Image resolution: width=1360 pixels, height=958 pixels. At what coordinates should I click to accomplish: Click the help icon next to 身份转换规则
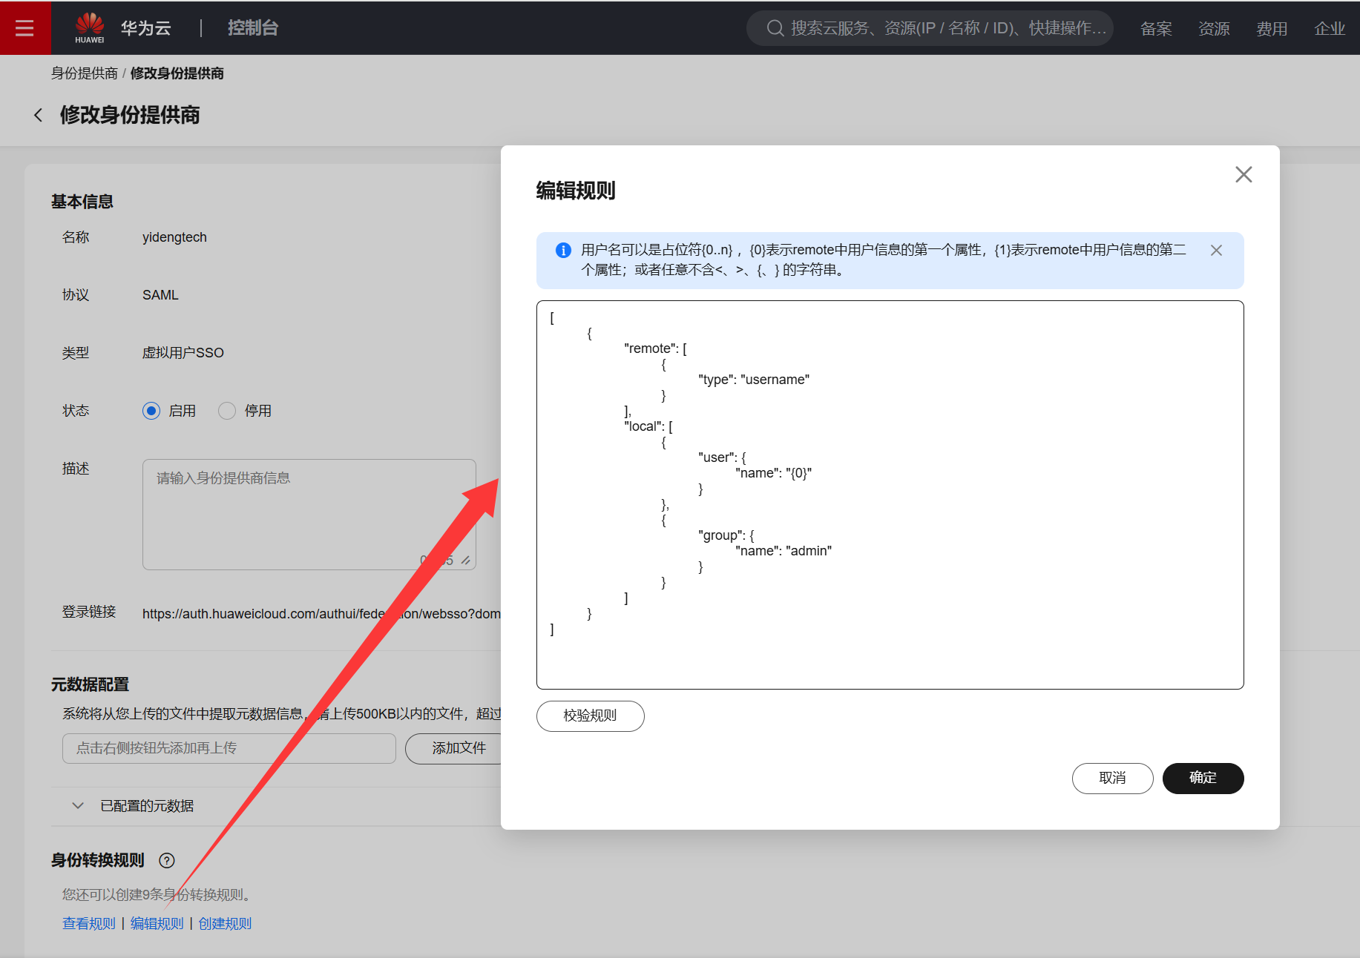tap(167, 860)
